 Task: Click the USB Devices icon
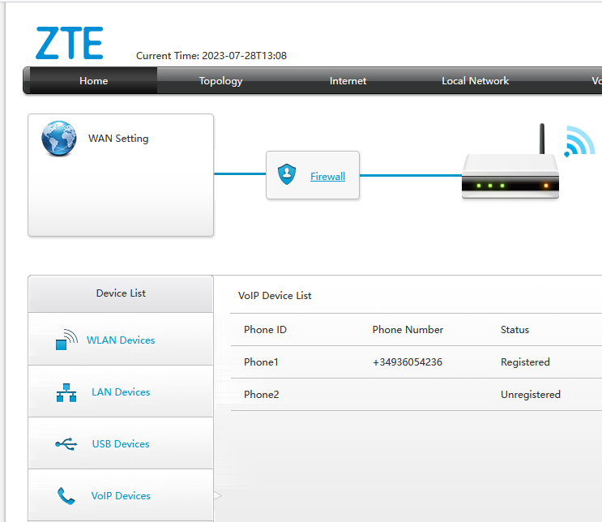pos(66,444)
